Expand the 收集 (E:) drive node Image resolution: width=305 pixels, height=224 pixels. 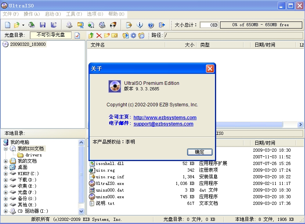5,186
